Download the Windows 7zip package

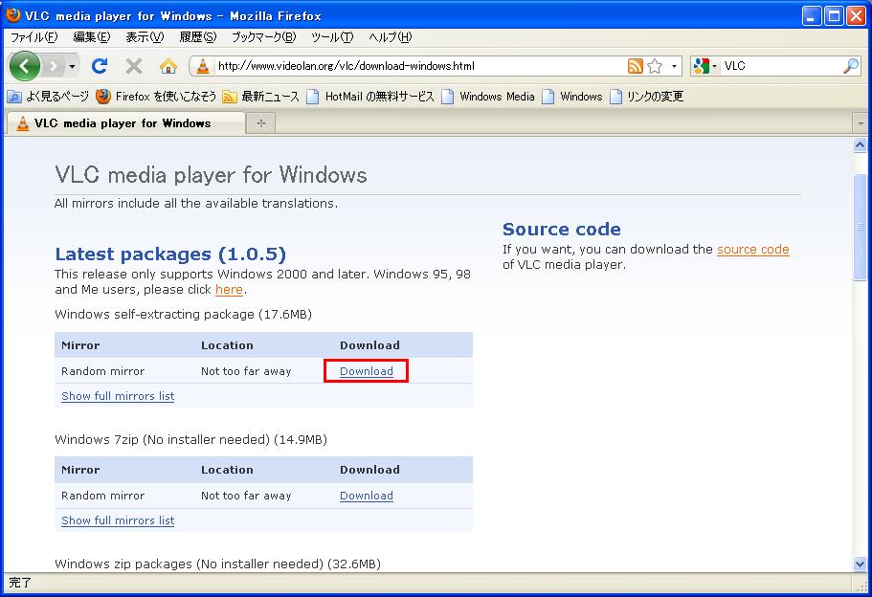coord(367,496)
